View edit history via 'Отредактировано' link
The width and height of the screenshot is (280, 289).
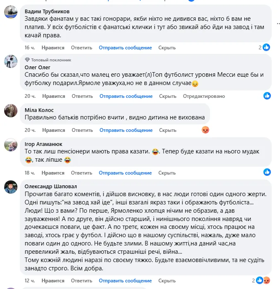pyautogui.click(x=204, y=96)
